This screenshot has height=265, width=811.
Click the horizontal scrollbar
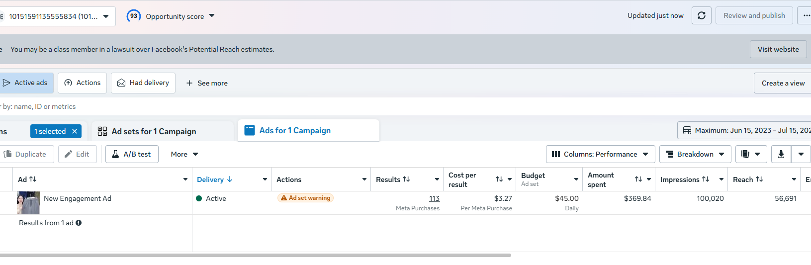click(x=256, y=255)
